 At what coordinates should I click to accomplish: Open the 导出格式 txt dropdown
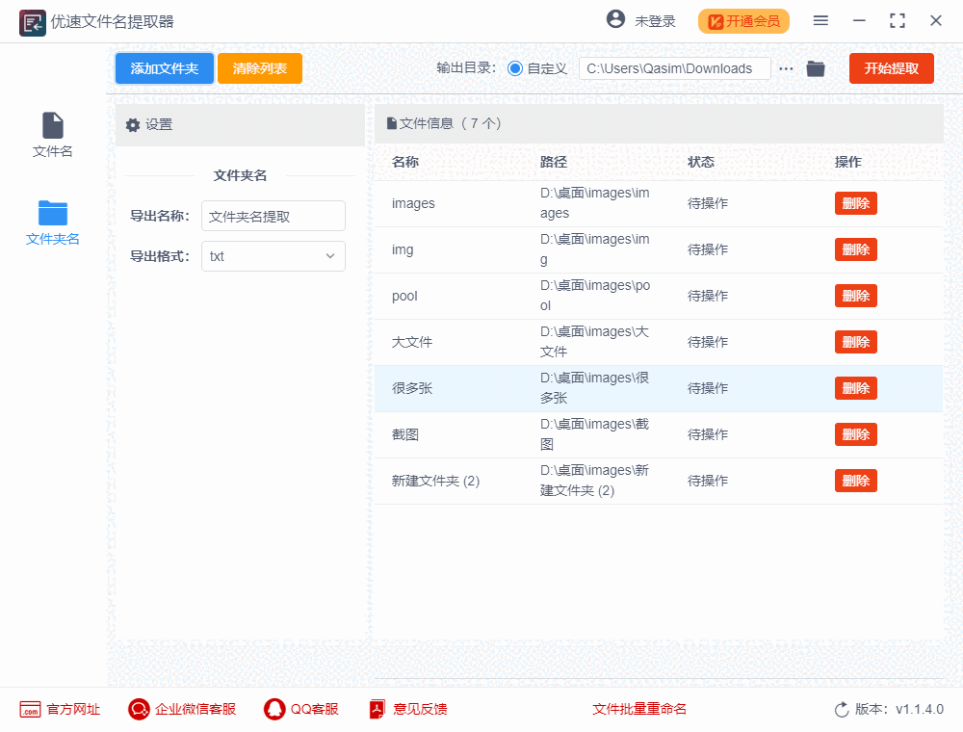tap(273, 256)
